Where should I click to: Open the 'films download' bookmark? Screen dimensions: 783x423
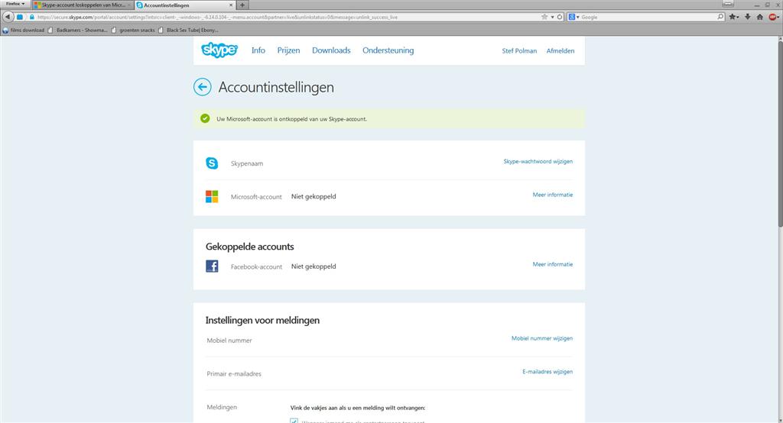point(24,30)
